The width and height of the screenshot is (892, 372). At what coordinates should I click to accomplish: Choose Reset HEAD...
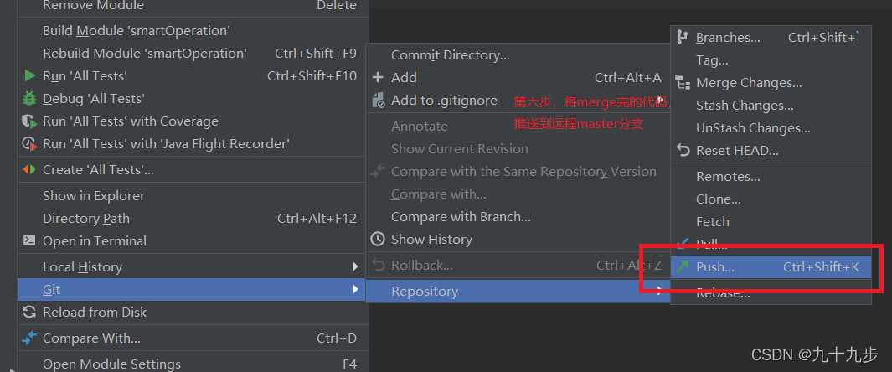coord(771,151)
